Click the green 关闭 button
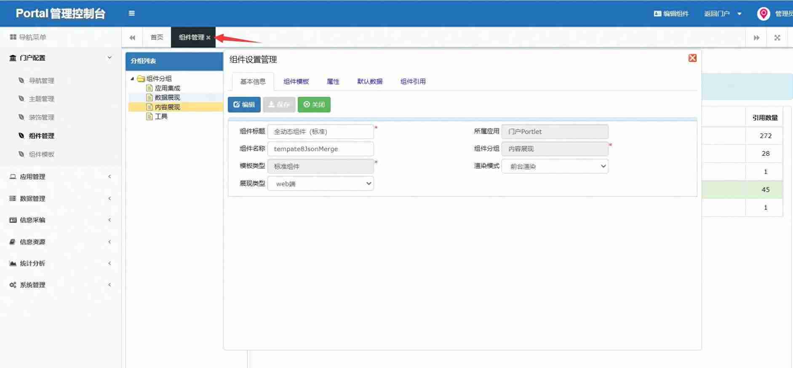This screenshot has width=793, height=368. (314, 104)
